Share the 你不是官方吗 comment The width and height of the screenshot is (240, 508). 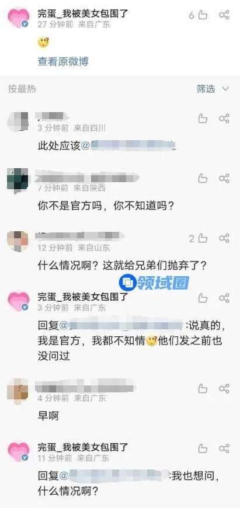[x=224, y=178]
